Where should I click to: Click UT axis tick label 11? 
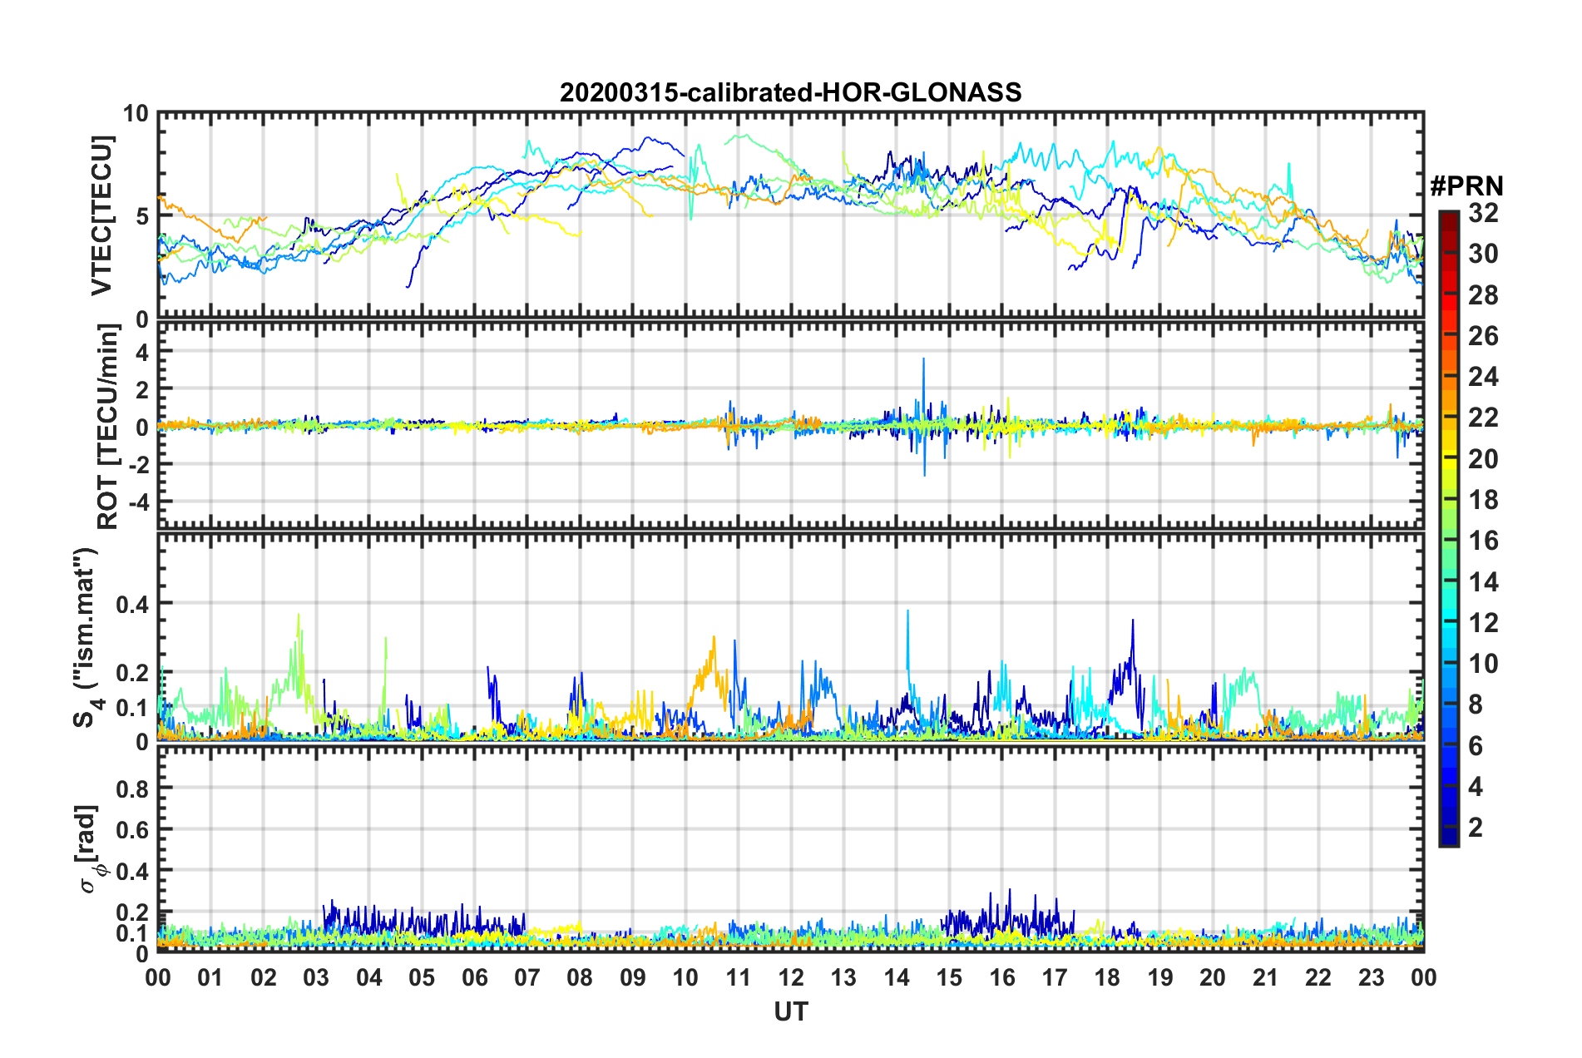pyautogui.click(x=739, y=977)
